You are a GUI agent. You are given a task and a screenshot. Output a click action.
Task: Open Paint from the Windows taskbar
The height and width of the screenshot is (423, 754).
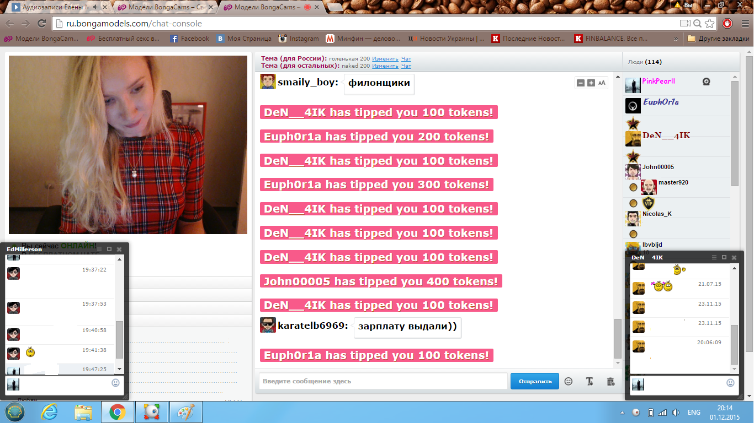point(185,412)
